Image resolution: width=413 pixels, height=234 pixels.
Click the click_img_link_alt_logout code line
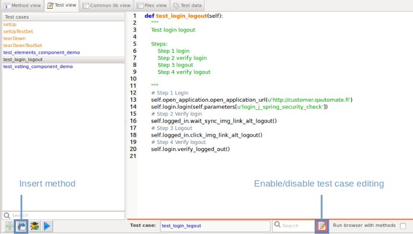[206, 135]
